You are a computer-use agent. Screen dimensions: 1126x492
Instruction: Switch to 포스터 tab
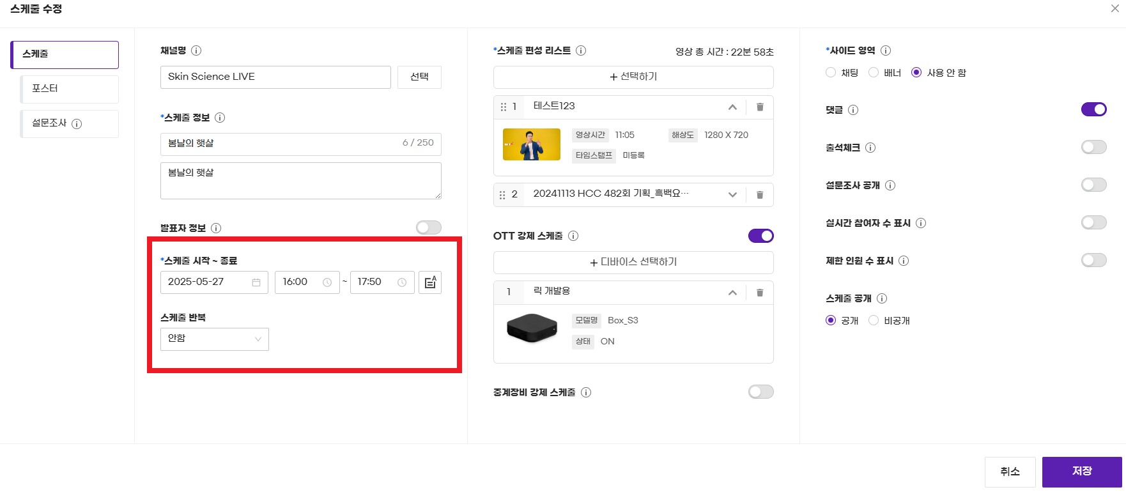pos(70,89)
